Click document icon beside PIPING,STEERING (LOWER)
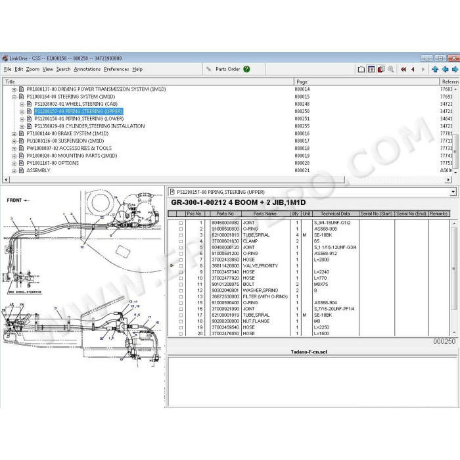Viewport: 460px width, 460px height. (29, 118)
